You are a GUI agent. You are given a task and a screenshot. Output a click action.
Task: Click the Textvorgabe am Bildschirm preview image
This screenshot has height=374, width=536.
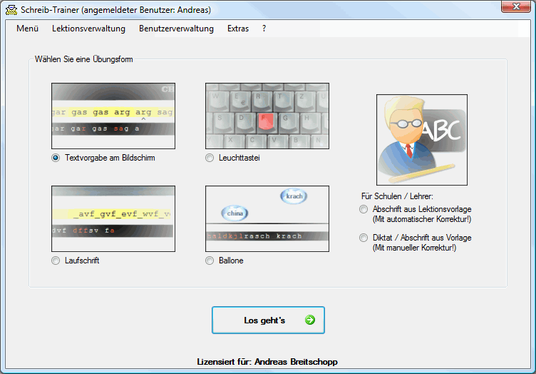click(113, 116)
